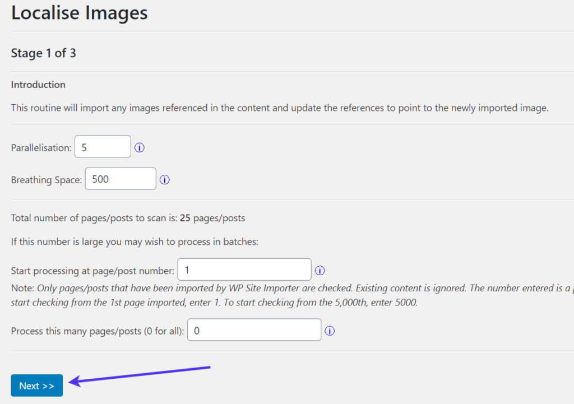The width and height of the screenshot is (574, 404).
Task: Click the Parallelisation label text
Action: 41,148
